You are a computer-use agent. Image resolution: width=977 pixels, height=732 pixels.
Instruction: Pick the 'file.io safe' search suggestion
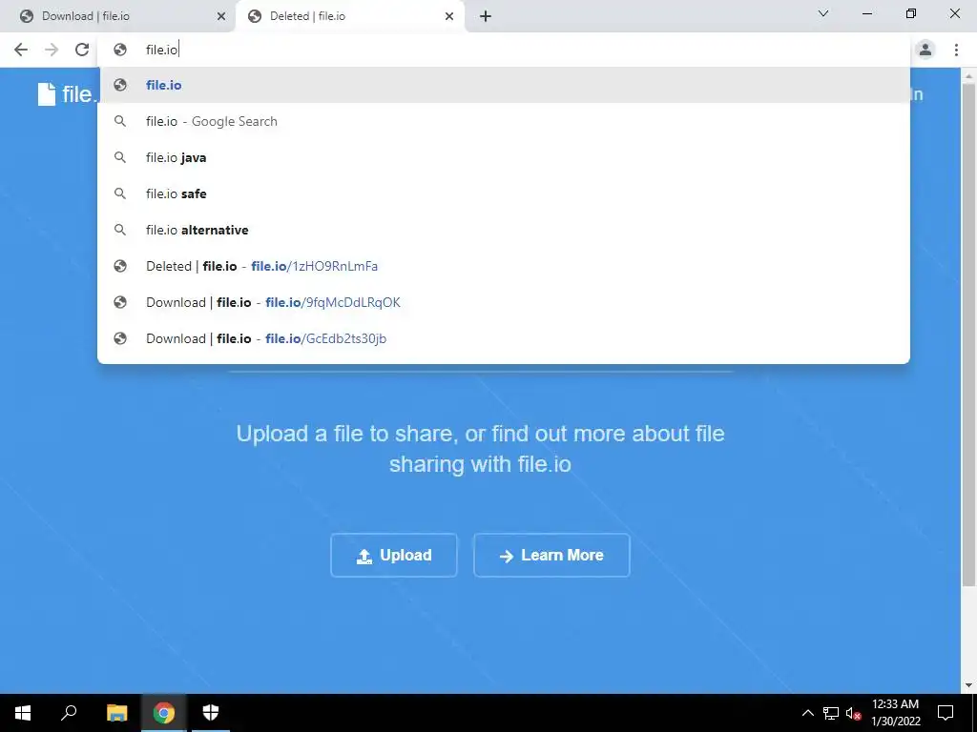(504, 193)
